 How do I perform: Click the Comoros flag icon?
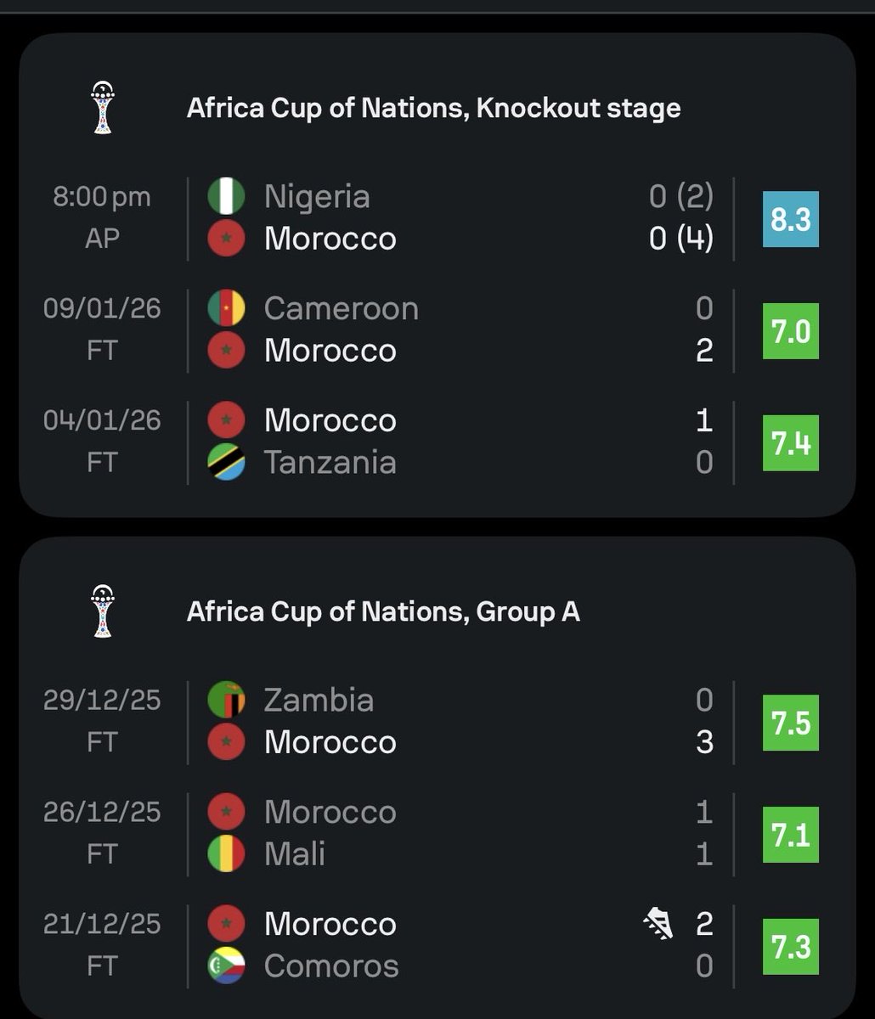226,966
